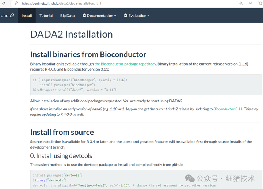263x189 pixels.
Task: Click the Install from source heading
Action: (x=62, y=132)
